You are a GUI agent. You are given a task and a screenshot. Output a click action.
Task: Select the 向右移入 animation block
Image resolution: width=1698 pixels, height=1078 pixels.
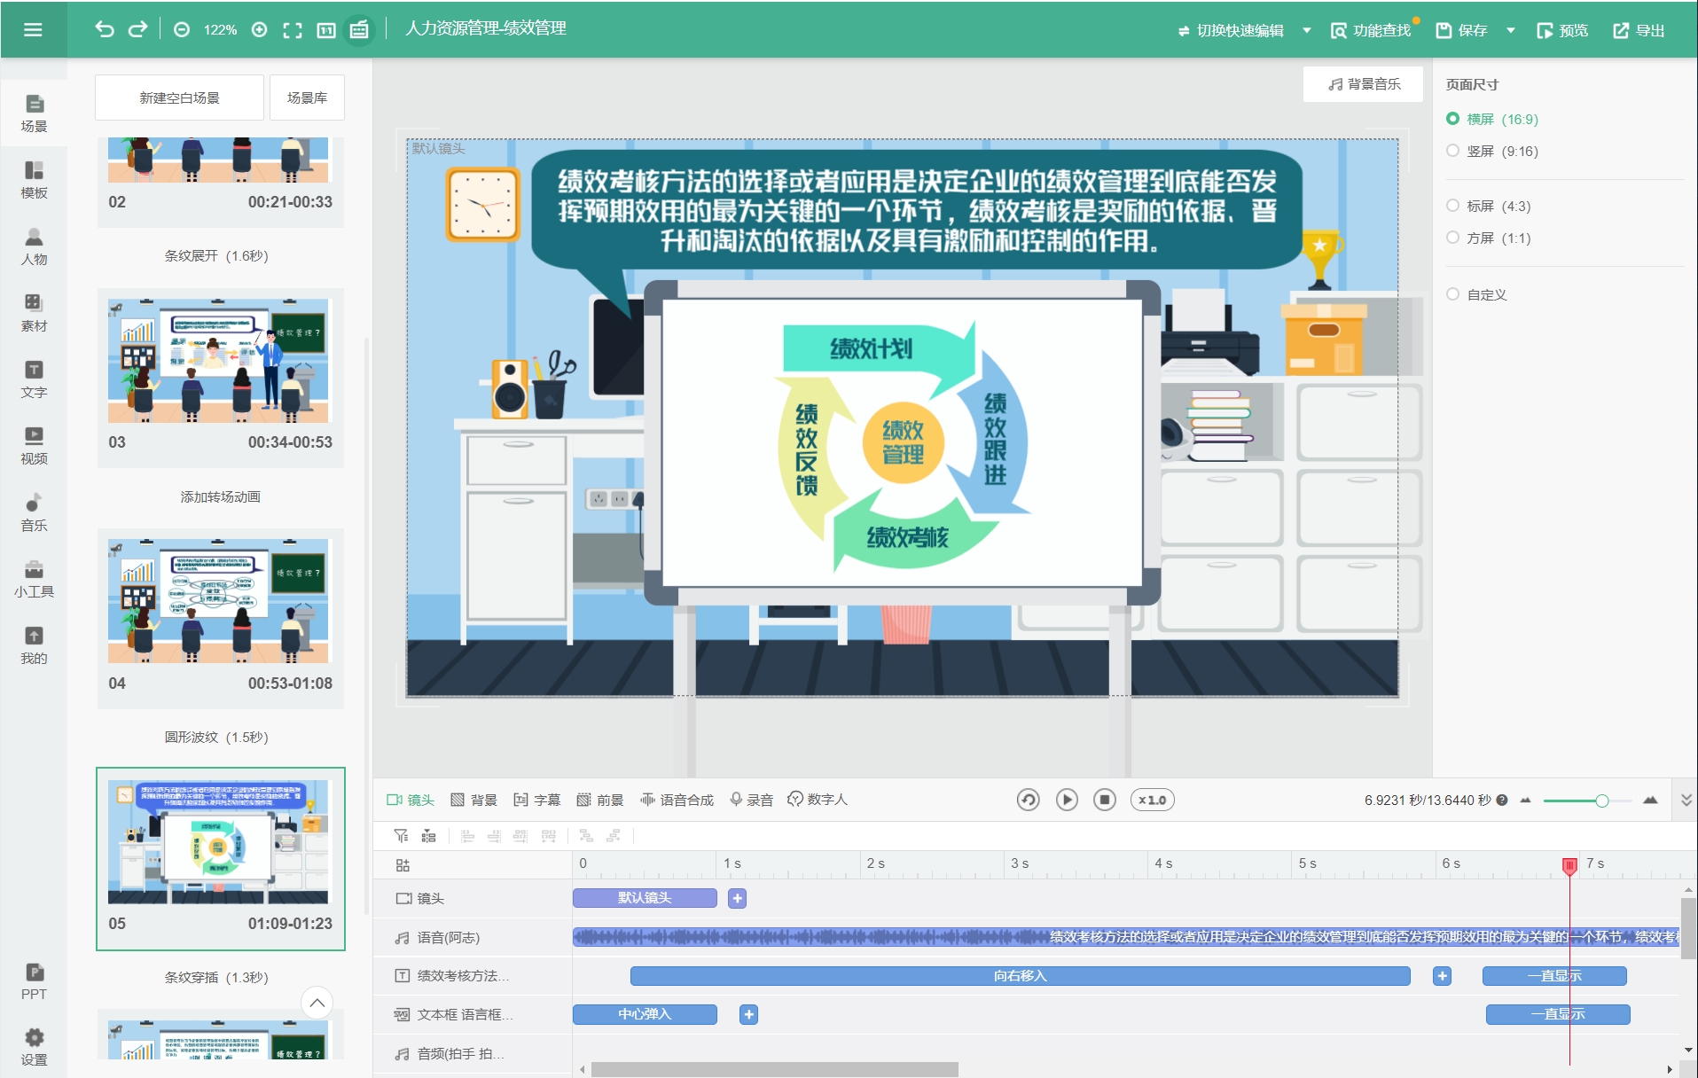[x=1020, y=976]
